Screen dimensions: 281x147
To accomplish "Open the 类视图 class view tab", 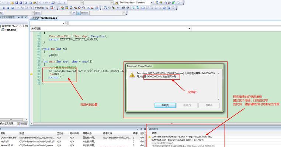I will [x=22, y=123].
